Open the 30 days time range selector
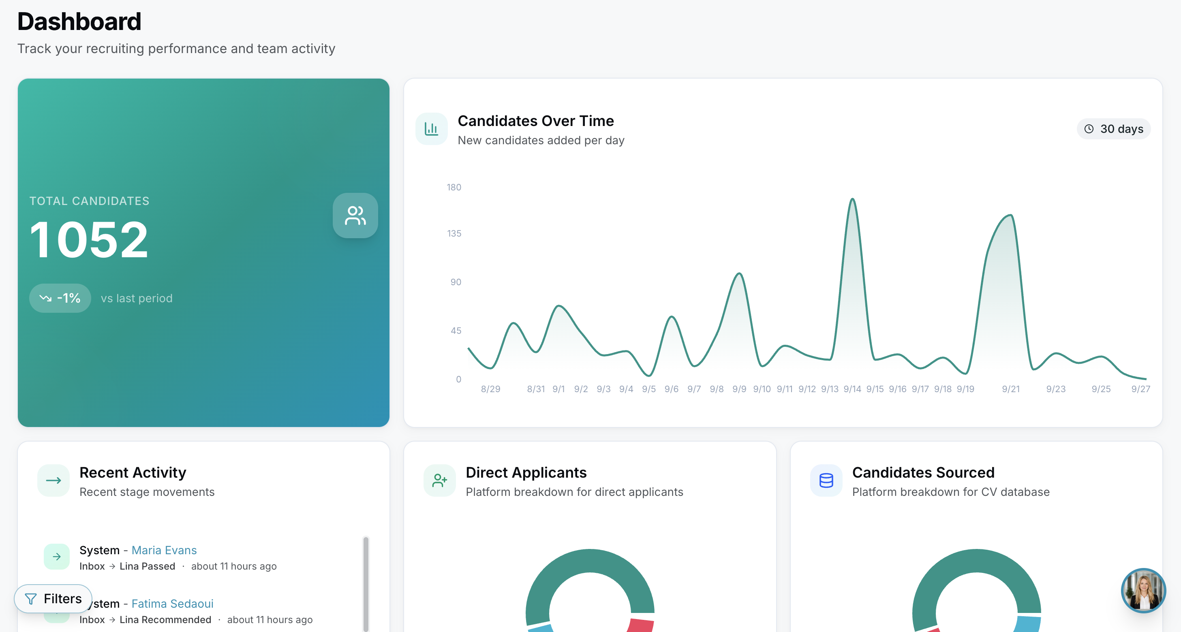This screenshot has height=632, width=1181. pos(1114,129)
